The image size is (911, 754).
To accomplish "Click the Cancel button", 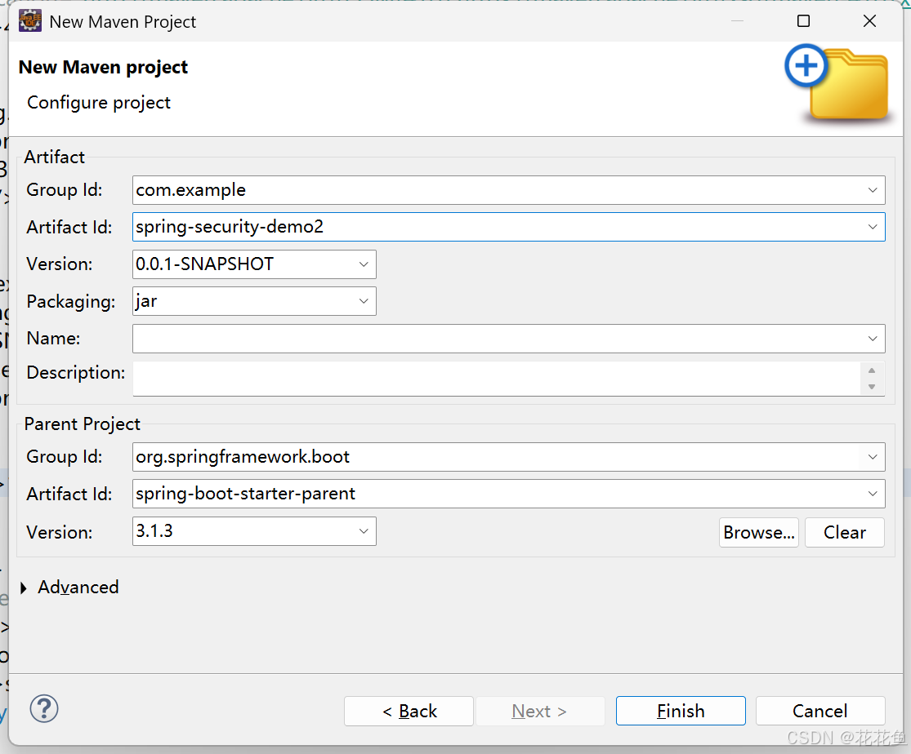I will [820, 711].
